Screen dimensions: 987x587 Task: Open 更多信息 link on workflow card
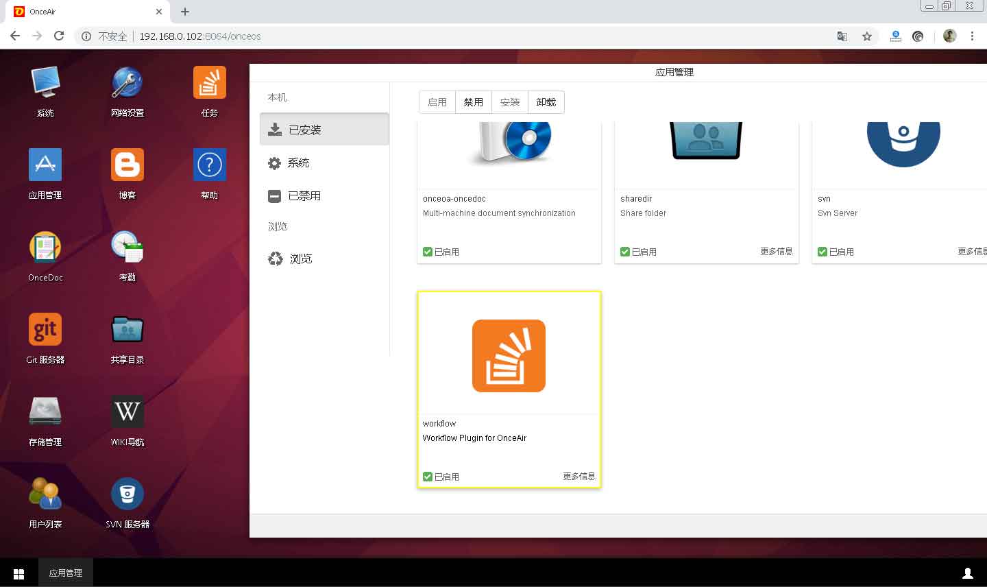click(578, 476)
